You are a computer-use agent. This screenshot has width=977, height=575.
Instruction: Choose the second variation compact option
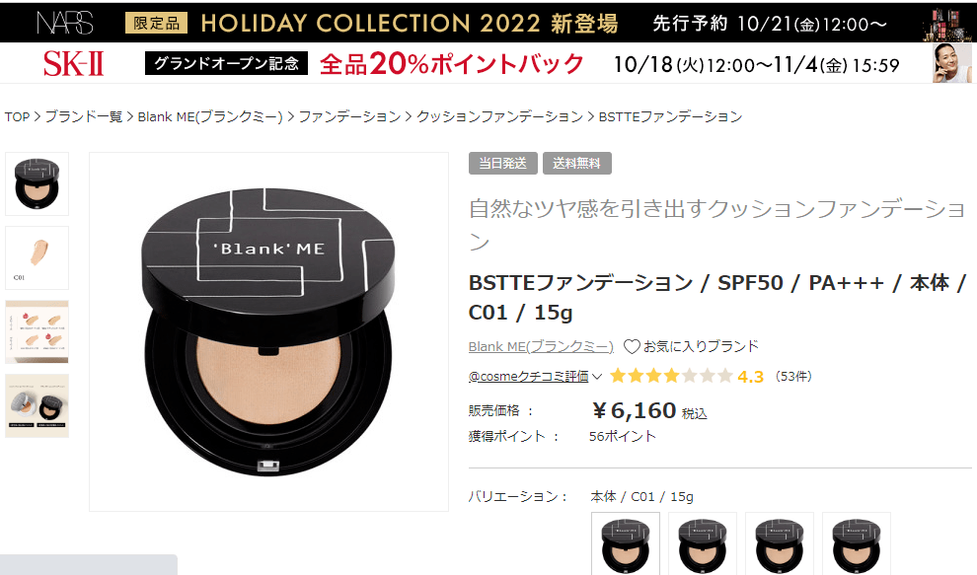click(x=703, y=543)
